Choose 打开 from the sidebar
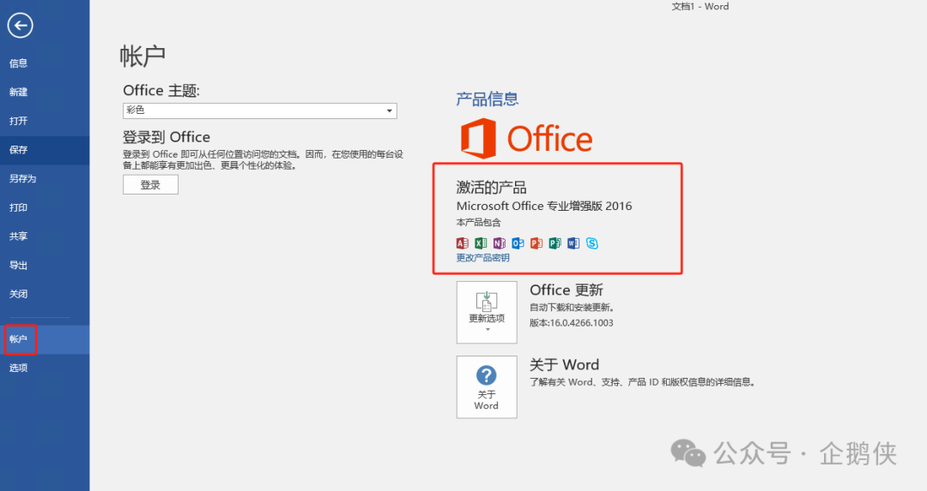927x491 pixels. 45,121
